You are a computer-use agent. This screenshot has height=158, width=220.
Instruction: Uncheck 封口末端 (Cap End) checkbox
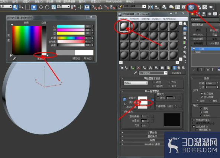tap(202, 97)
